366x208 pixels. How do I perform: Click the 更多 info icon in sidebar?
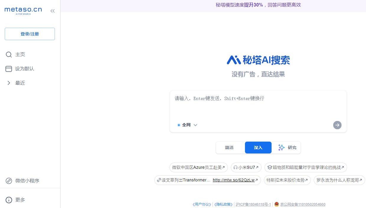(x=9, y=200)
